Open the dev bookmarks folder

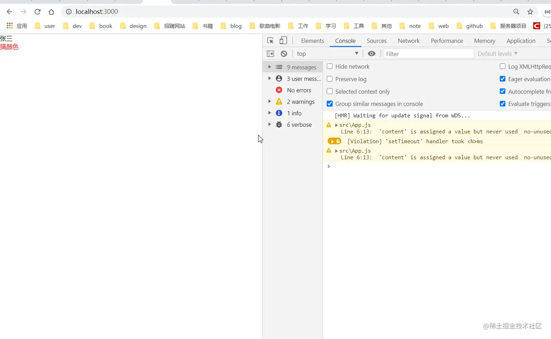pyautogui.click(x=73, y=26)
